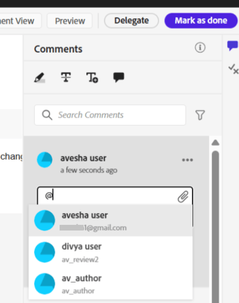Click the Mark as done button

tap(201, 21)
